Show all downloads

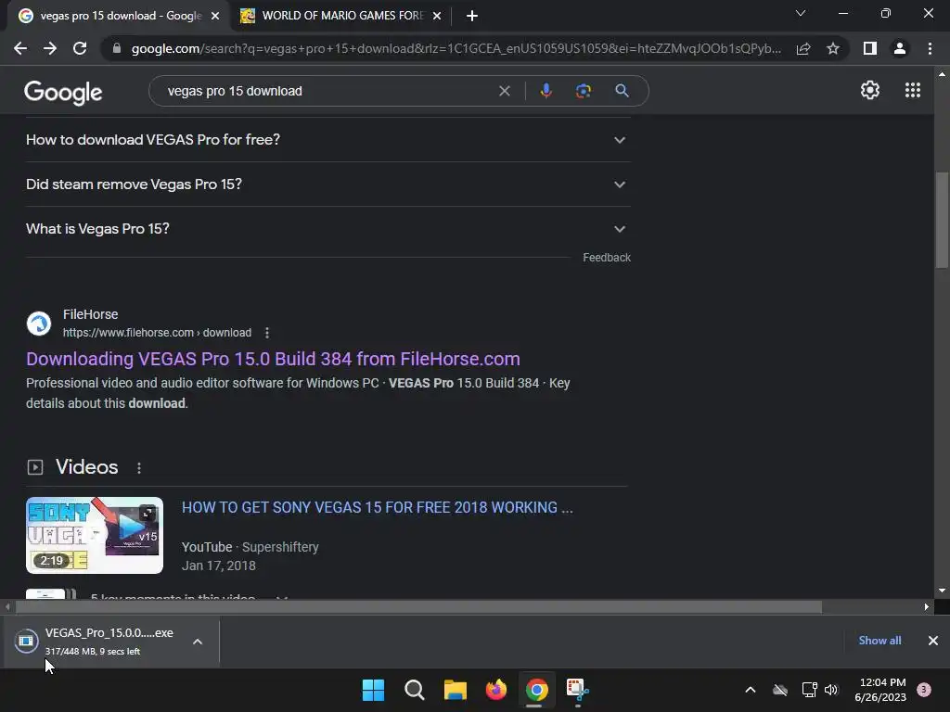(879, 641)
